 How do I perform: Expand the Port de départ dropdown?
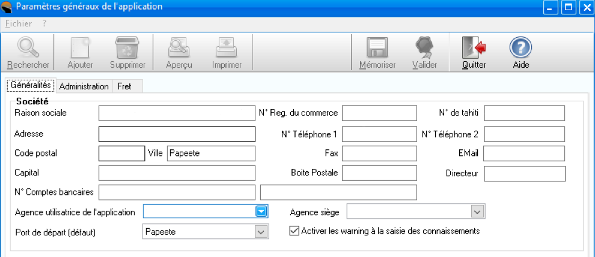[261, 232]
